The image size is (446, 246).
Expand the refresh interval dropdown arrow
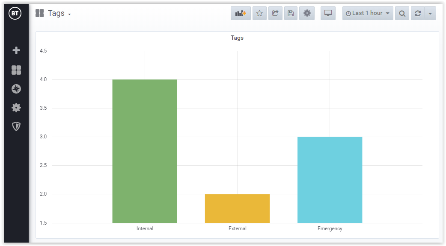tap(430, 13)
